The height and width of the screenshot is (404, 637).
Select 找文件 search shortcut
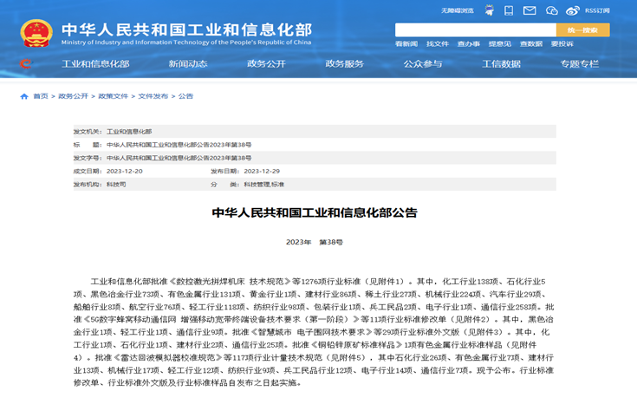pyautogui.click(x=438, y=44)
